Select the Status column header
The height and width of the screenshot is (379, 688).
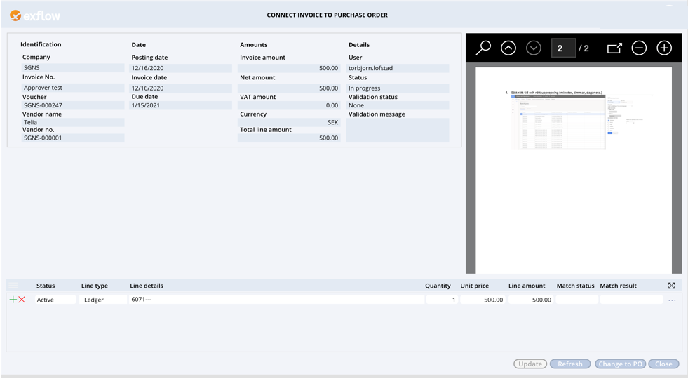46,286
